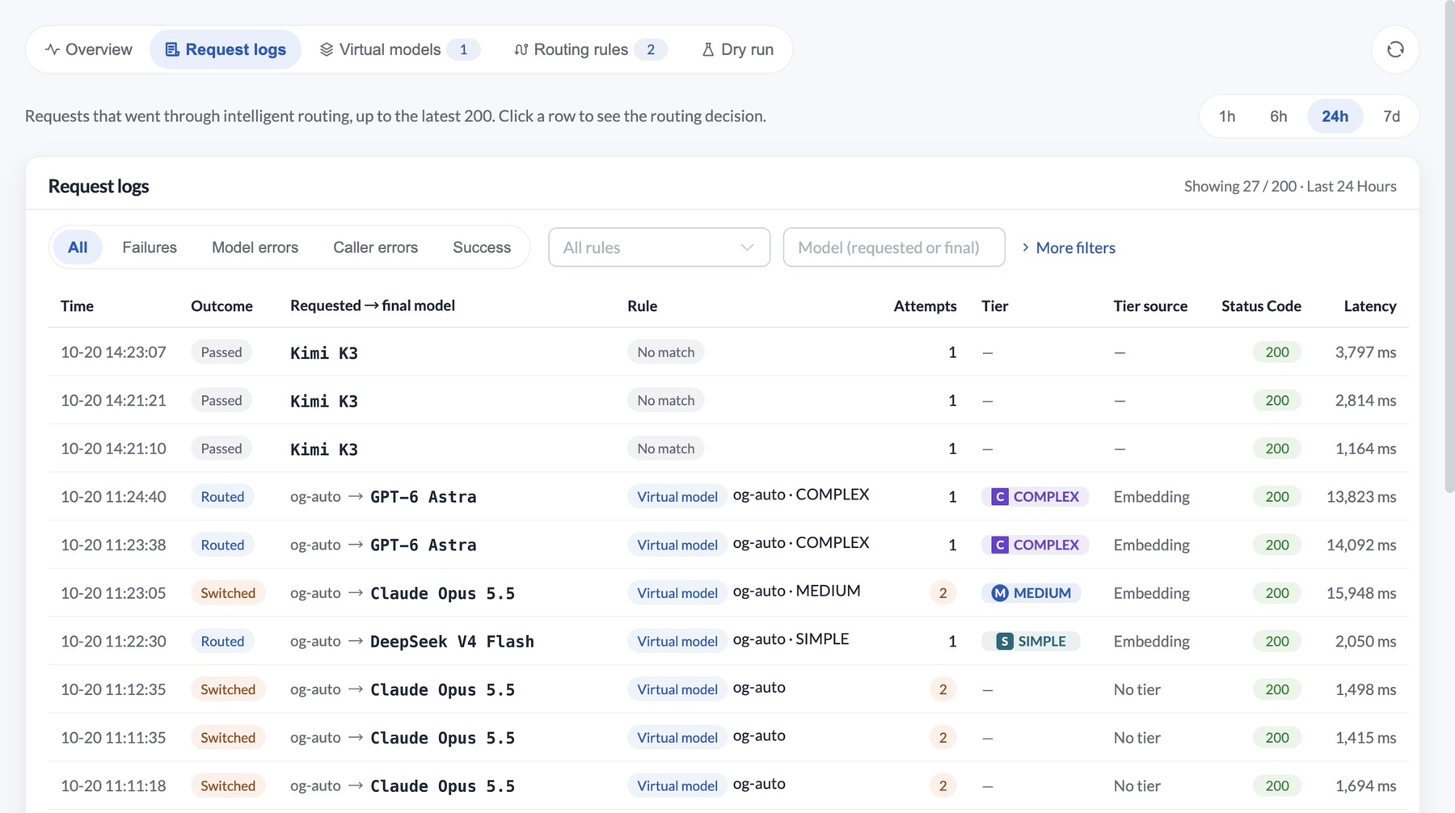Filter logs by Success
This screenshot has height=813, width=1455.
point(482,247)
